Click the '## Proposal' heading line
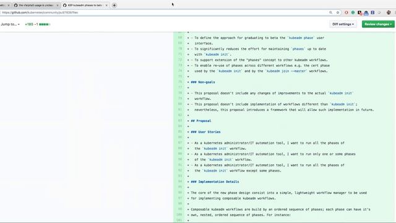The width and height of the screenshot is (396, 223). point(201,121)
